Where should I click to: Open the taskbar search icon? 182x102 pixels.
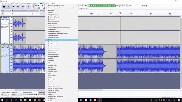point(7,100)
